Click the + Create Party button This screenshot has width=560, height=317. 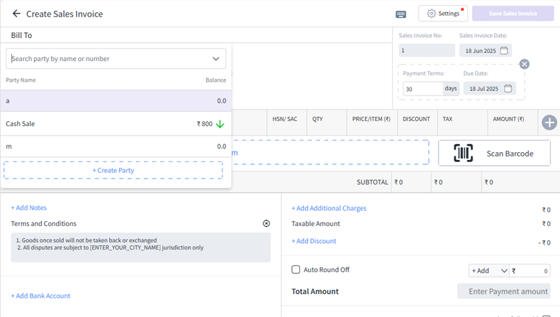113,170
